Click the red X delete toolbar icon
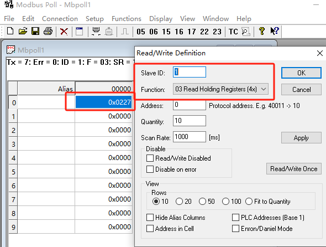The height and width of the screenshot is (247, 326). coord(64,32)
